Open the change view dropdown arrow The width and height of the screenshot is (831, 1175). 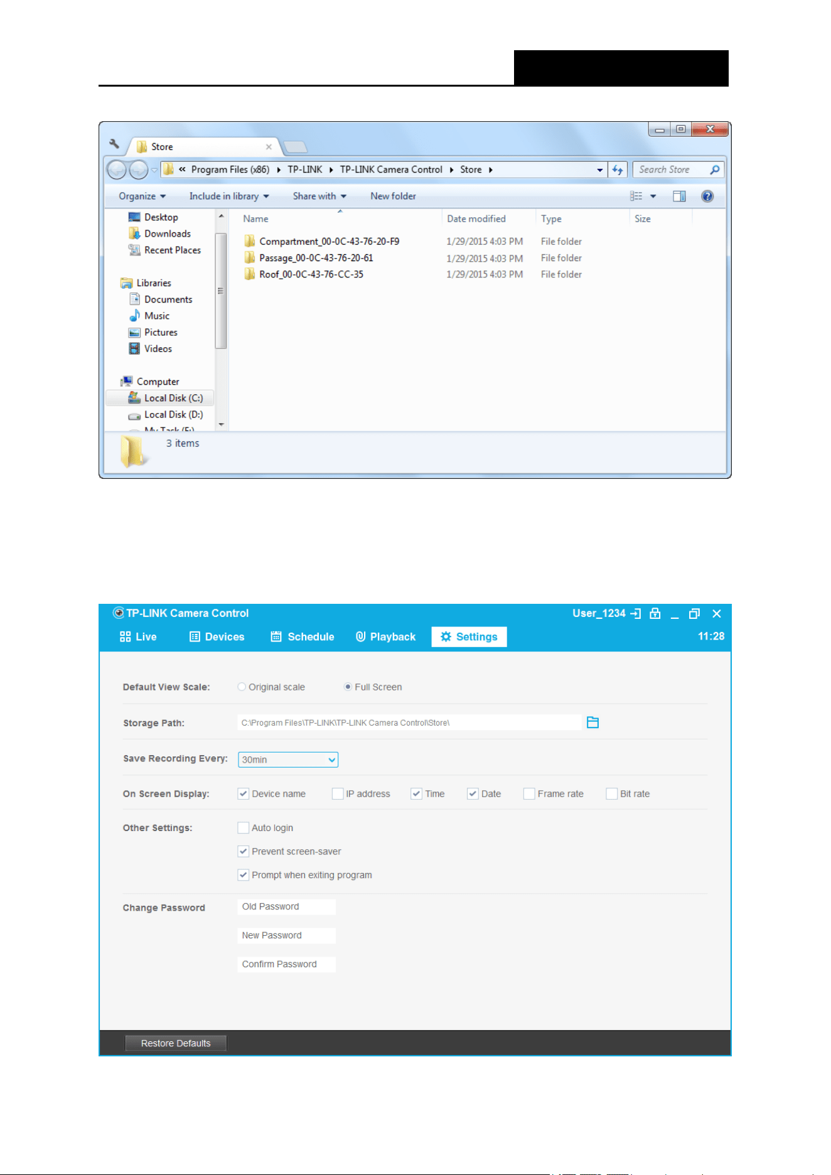[653, 196]
